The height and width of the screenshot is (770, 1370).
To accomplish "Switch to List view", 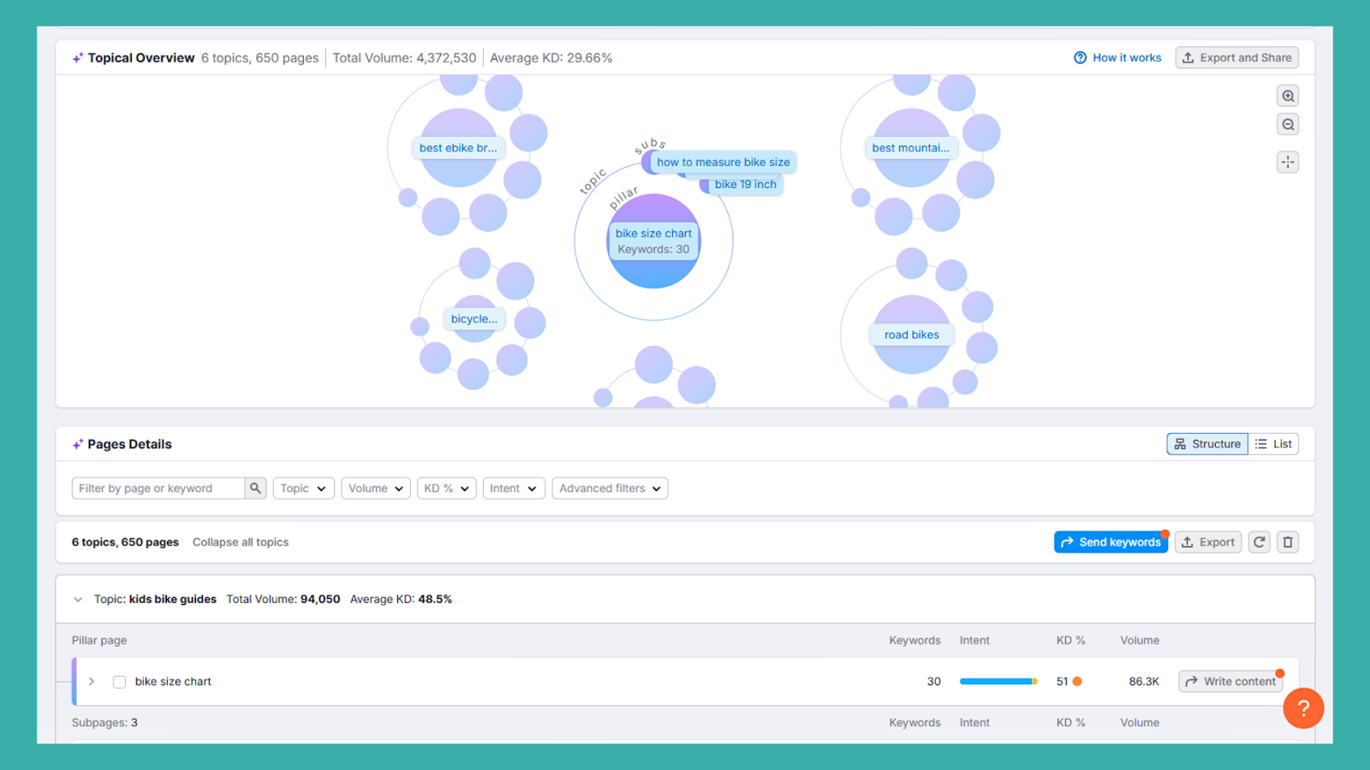I will coord(1273,443).
